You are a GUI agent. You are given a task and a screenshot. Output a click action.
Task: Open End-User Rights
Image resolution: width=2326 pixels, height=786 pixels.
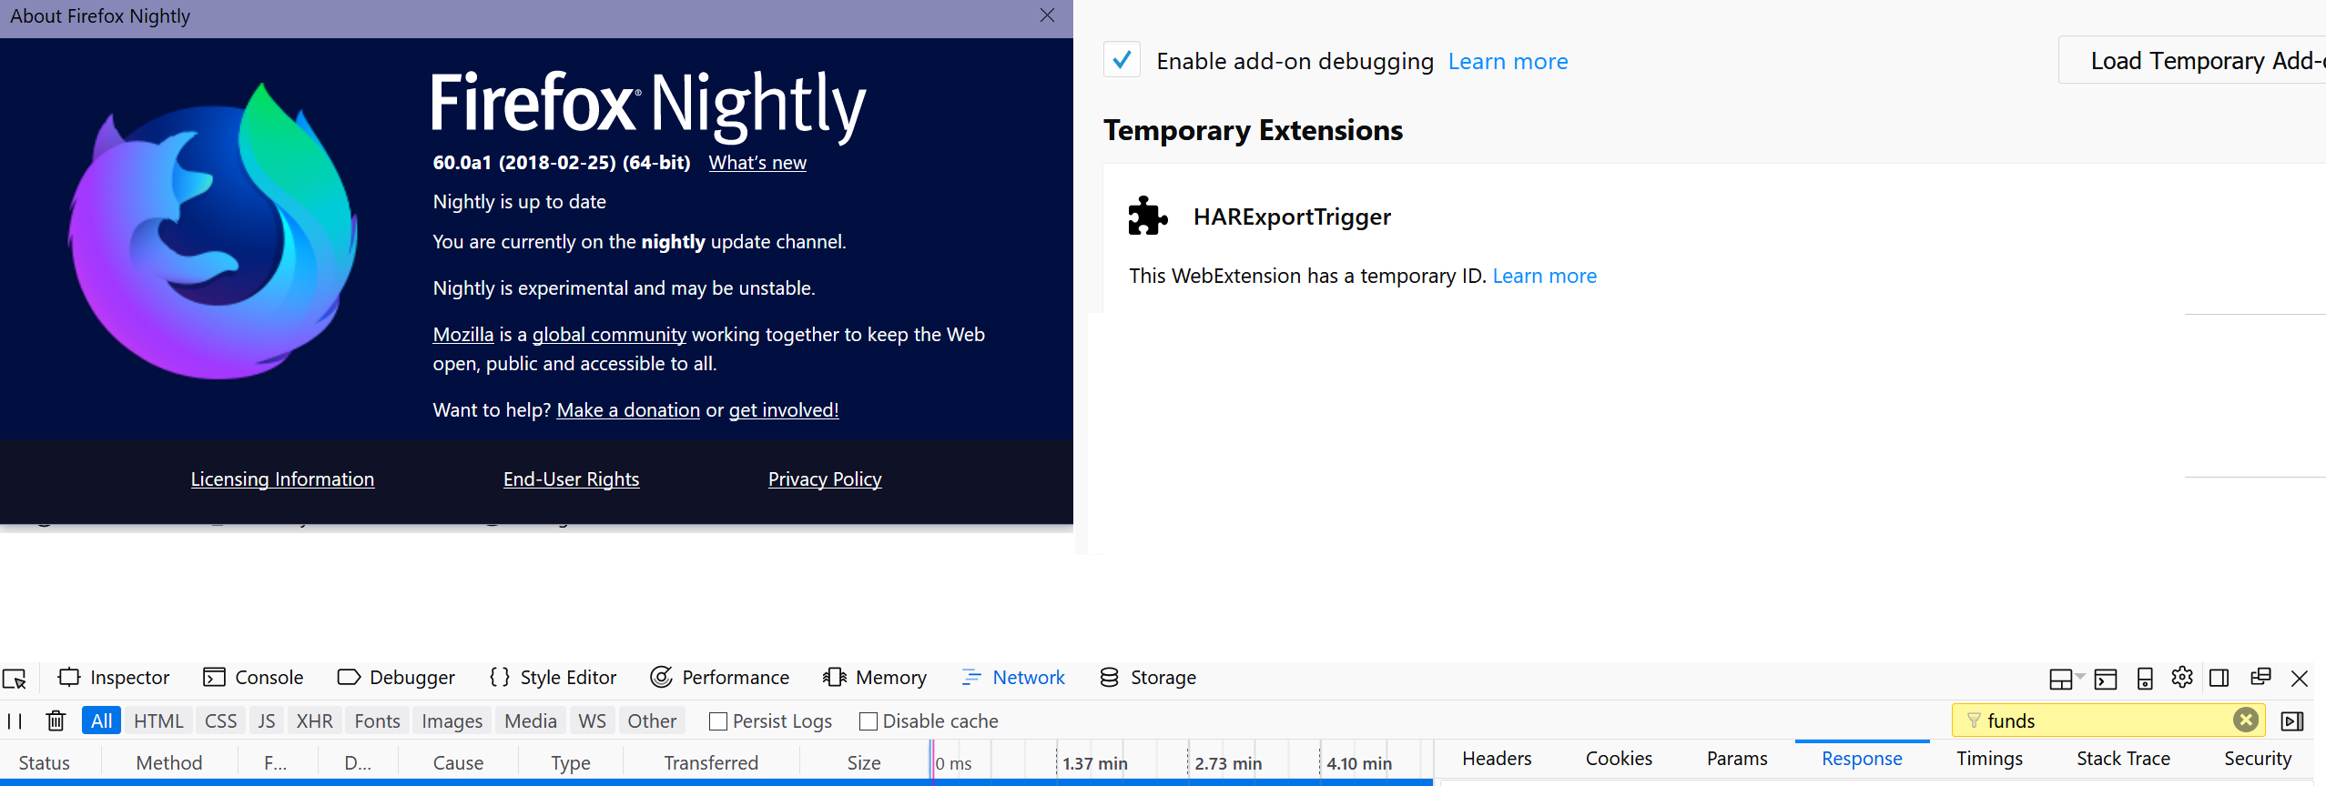tap(571, 479)
